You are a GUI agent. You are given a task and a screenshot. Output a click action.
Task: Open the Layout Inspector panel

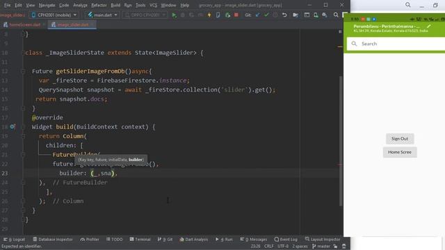click(323, 240)
